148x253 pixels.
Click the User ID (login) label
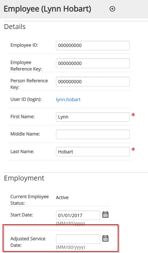(26, 99)
